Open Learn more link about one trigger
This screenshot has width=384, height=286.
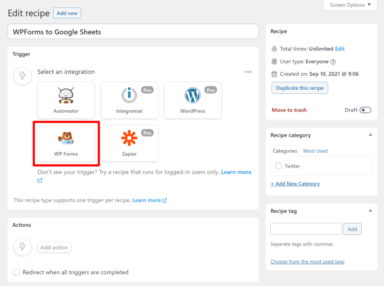point(150,200)
